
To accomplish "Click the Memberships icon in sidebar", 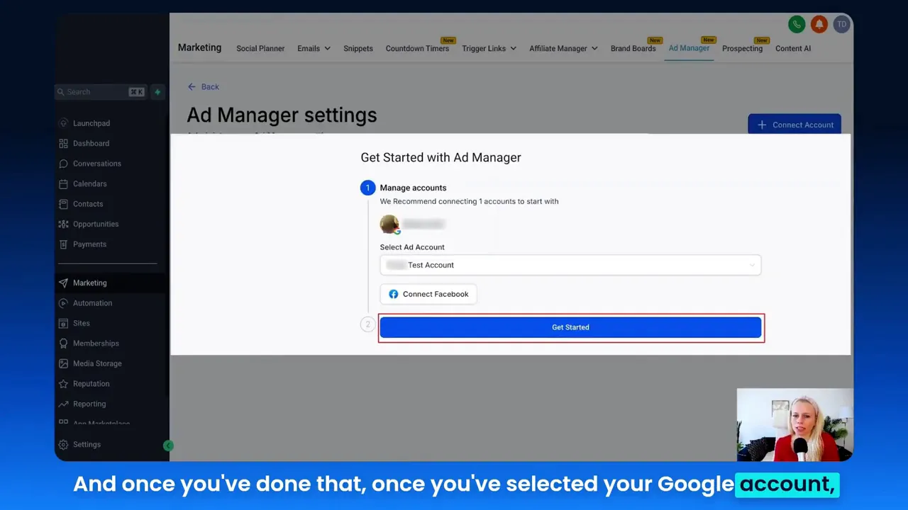I will [x=64, y=344].
